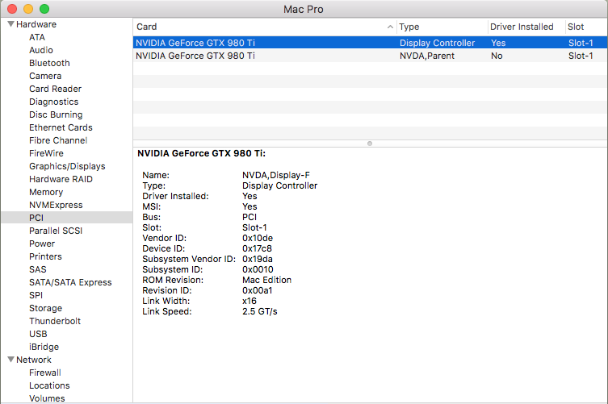Open the Bluetooth hardware section
The width and height of the screenshot is (608, 404).
click(x=49, y=63)
